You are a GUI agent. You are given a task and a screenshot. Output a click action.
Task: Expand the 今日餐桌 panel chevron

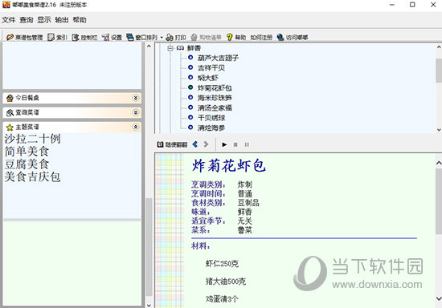coord(136,98)
